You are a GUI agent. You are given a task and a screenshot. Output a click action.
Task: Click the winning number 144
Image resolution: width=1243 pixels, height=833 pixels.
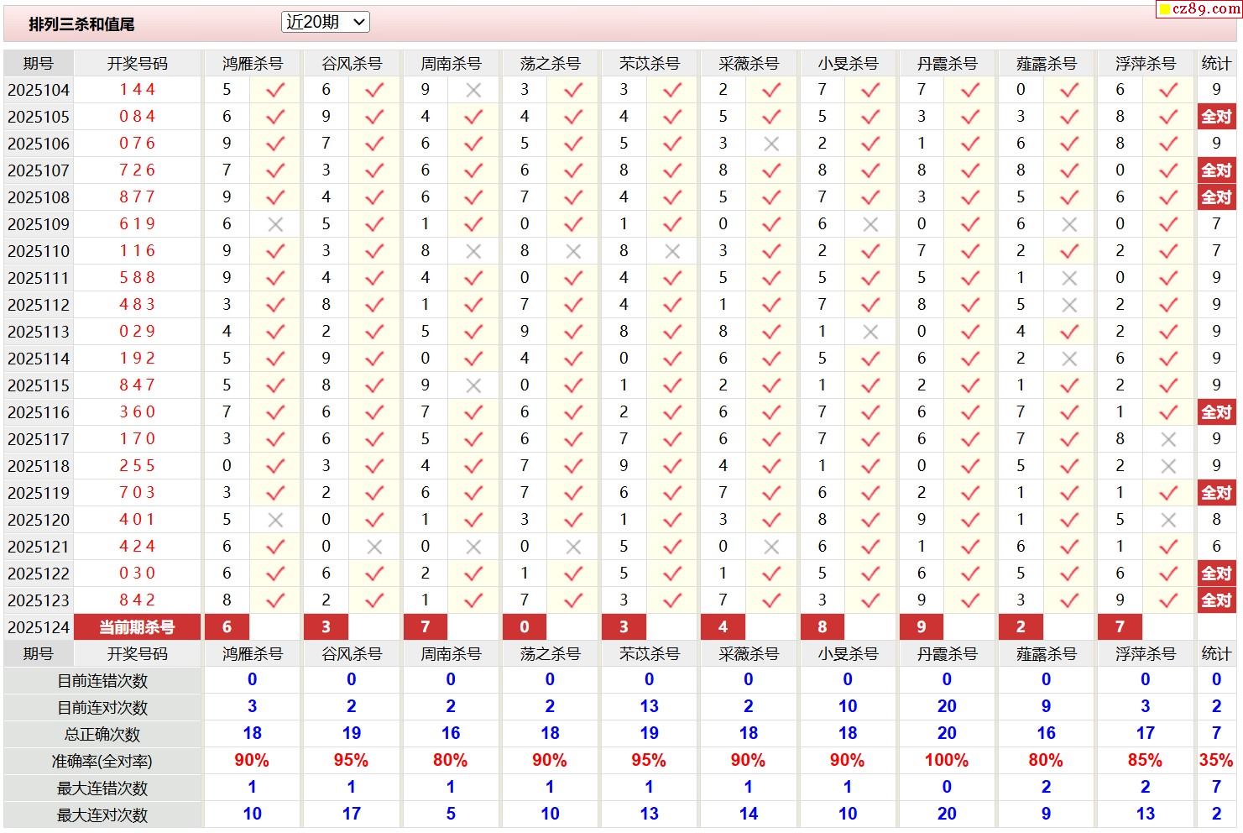coord(138,89)
